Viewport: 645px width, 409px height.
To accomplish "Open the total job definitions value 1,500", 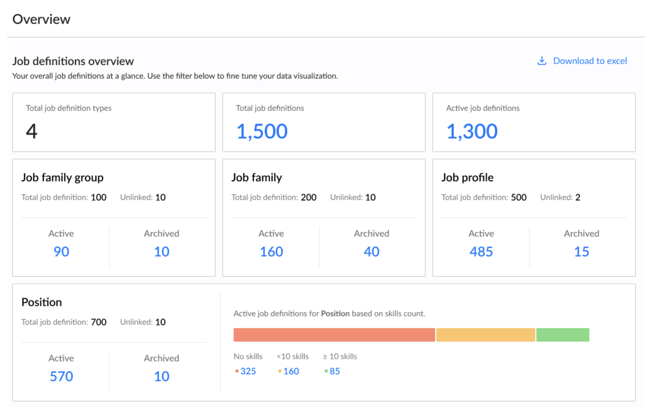I will 262,131.
